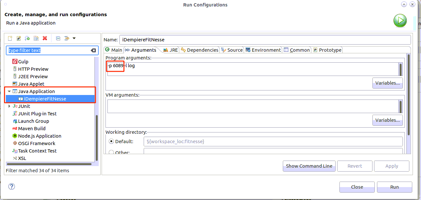Viewport: 421px width, 200px height.
Task: Open the filter launch configurations dropdown arrow
Action: click(x=74, y=38)
